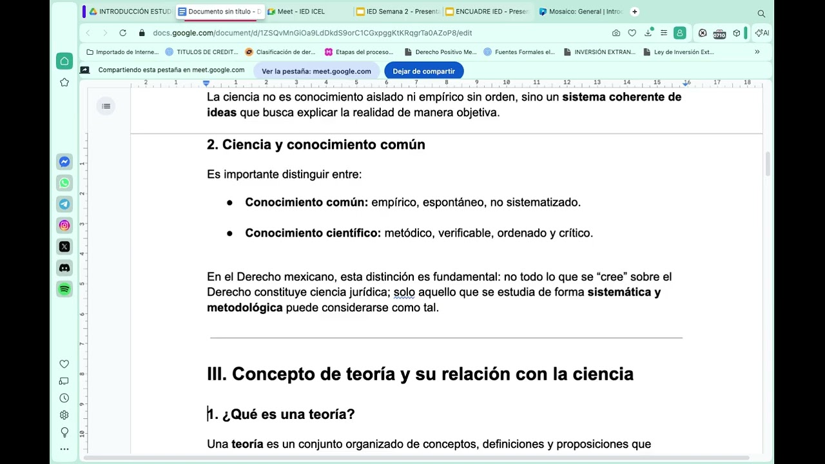
Task: Click heading 'III. Concepto de teoría y su relación'
Action: pos(420,374)
